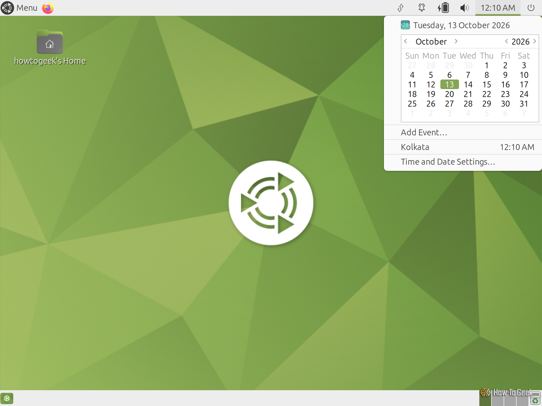Select day 31 in the calendar
The width and height of the screenshot is (542, 406).
(524, 103)
